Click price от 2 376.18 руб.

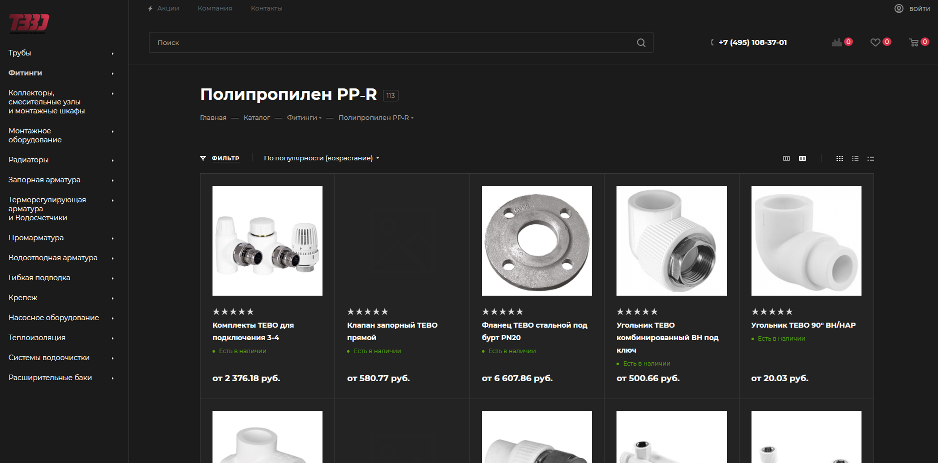pyautogui.click(x=246, y=379)
